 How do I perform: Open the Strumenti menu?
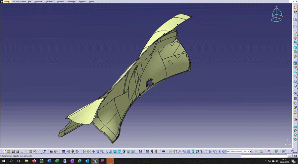[x=71, y=2]
